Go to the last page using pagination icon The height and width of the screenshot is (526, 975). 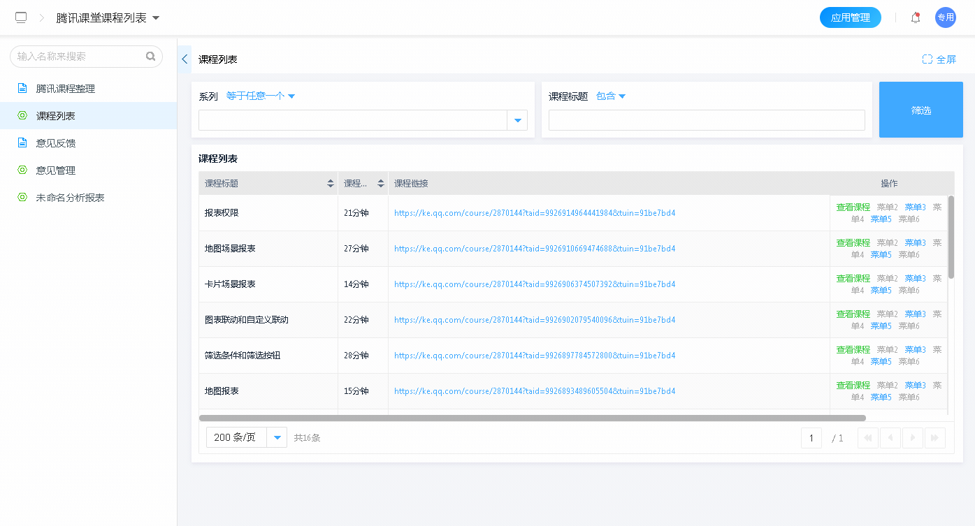click(934, 438)
